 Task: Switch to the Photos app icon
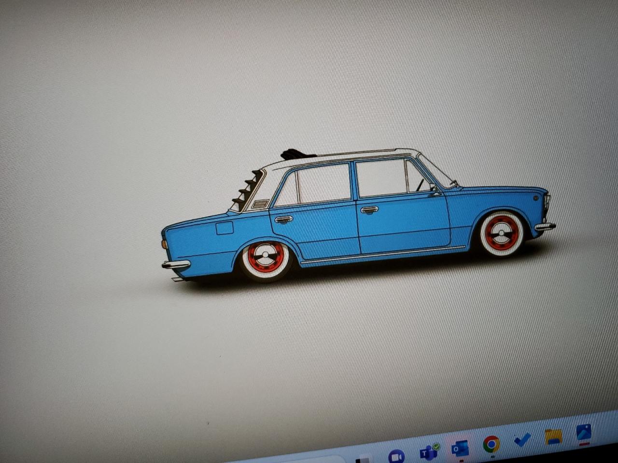coord(584,432)
